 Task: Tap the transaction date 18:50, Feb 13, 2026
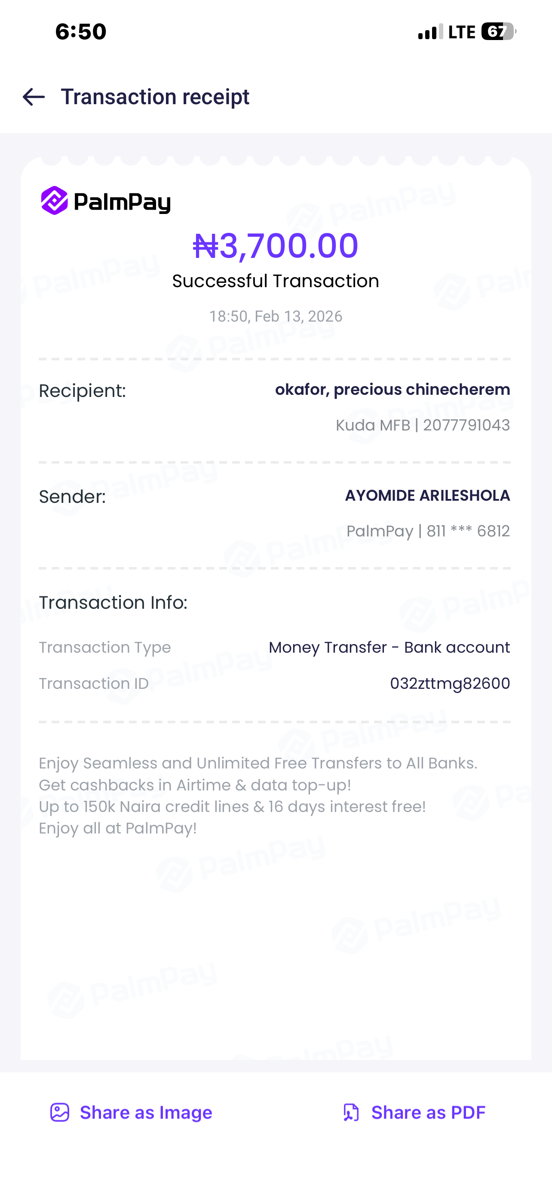coord(276,316)
